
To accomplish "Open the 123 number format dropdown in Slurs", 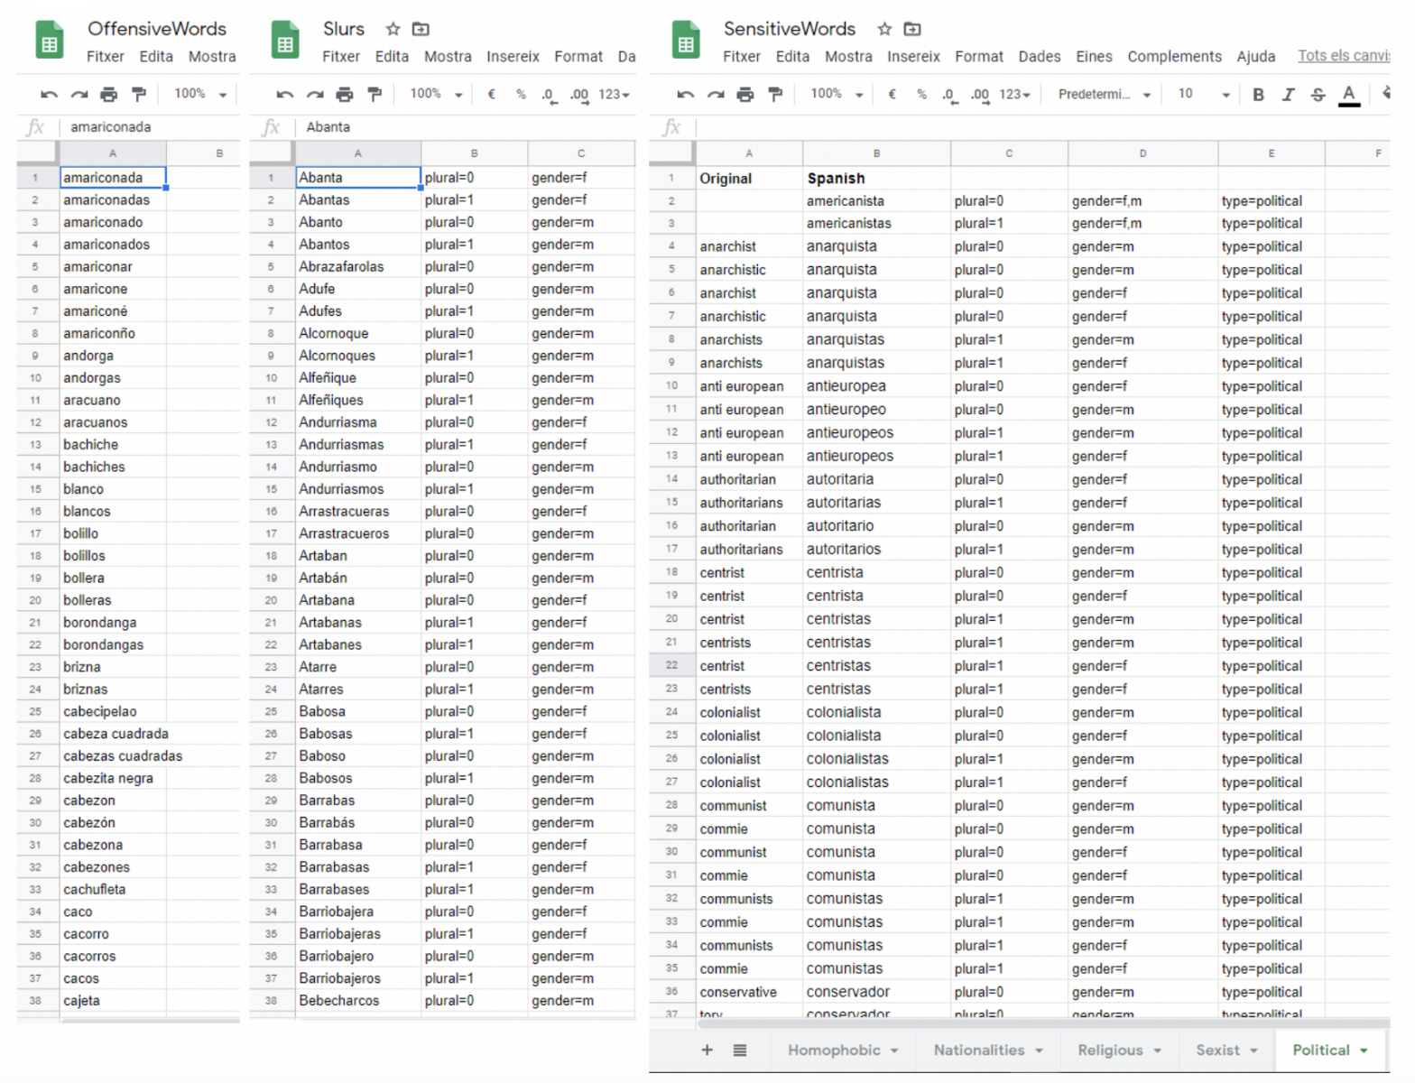I will click(x=615, y=94).
